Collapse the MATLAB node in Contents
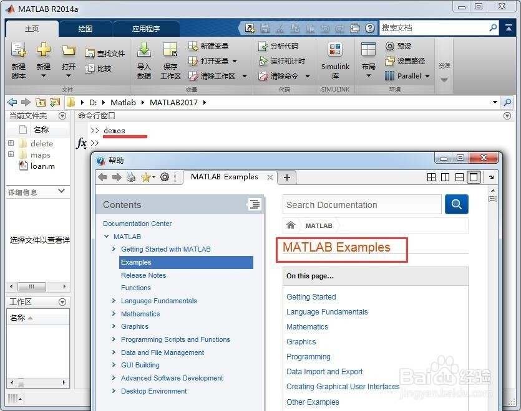The width and height of the screenshot is (521, 411). 106,237
